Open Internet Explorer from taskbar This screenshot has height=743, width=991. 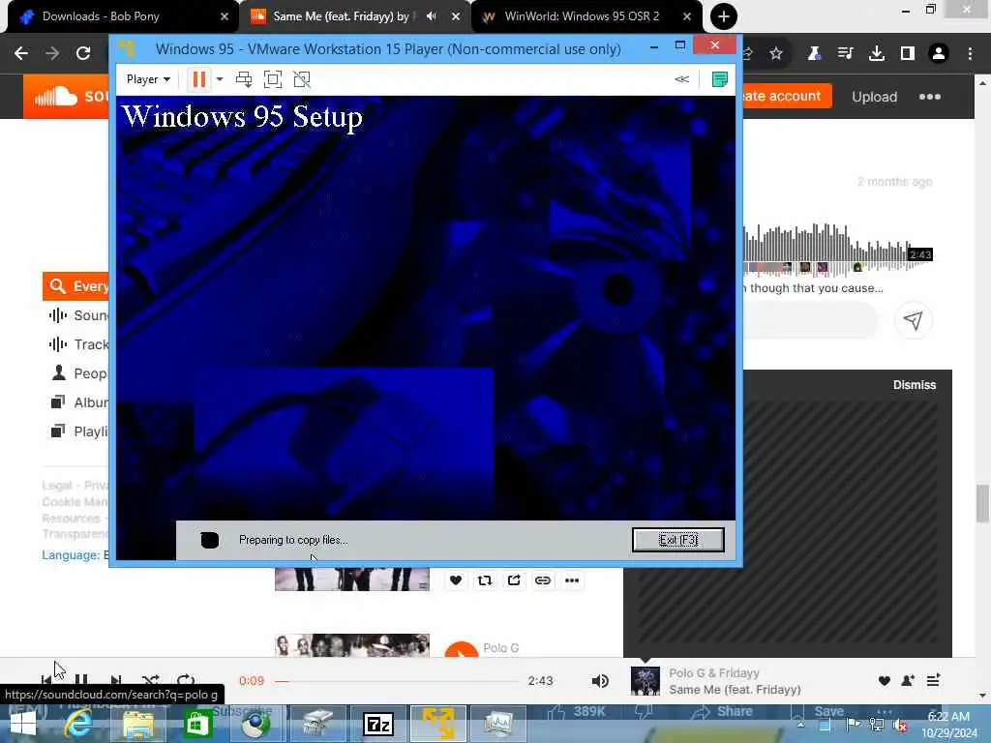tap(79, 724)
